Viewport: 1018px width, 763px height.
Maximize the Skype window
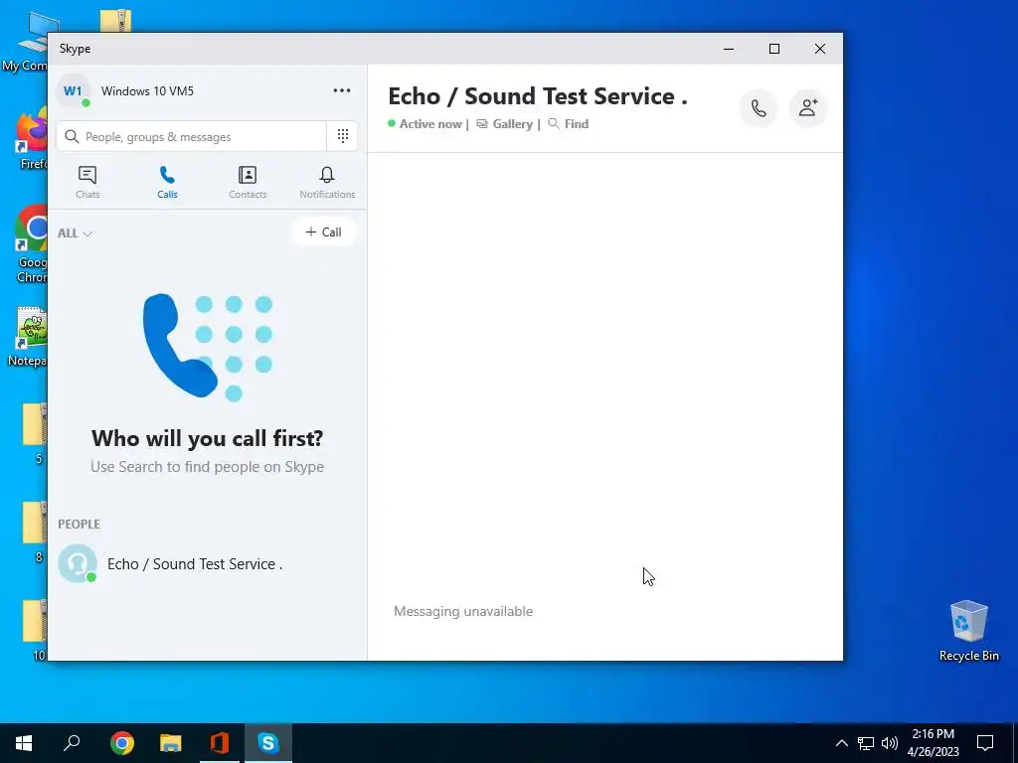[x=773, y=49]
